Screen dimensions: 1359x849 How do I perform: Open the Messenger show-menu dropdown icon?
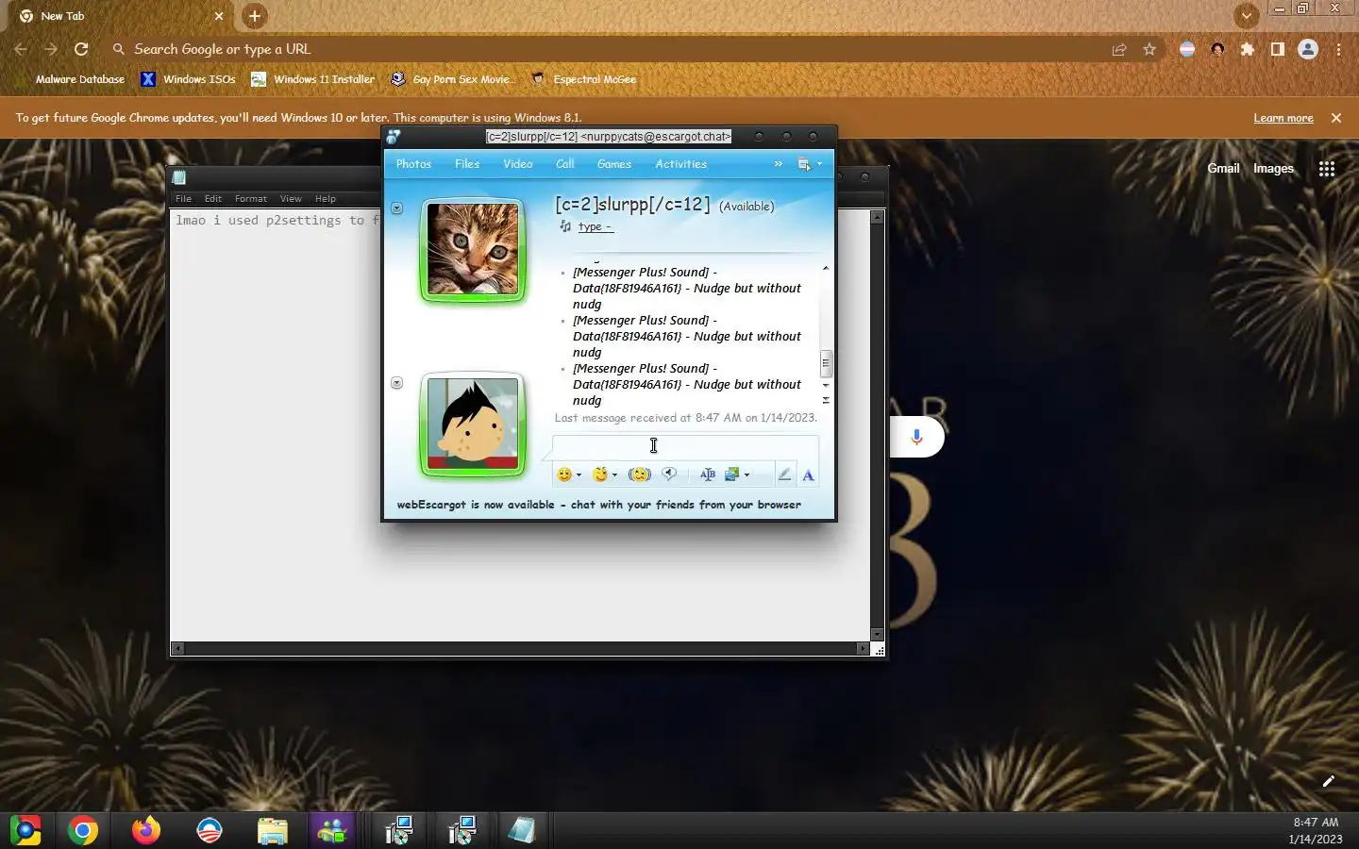click(809, 164)
